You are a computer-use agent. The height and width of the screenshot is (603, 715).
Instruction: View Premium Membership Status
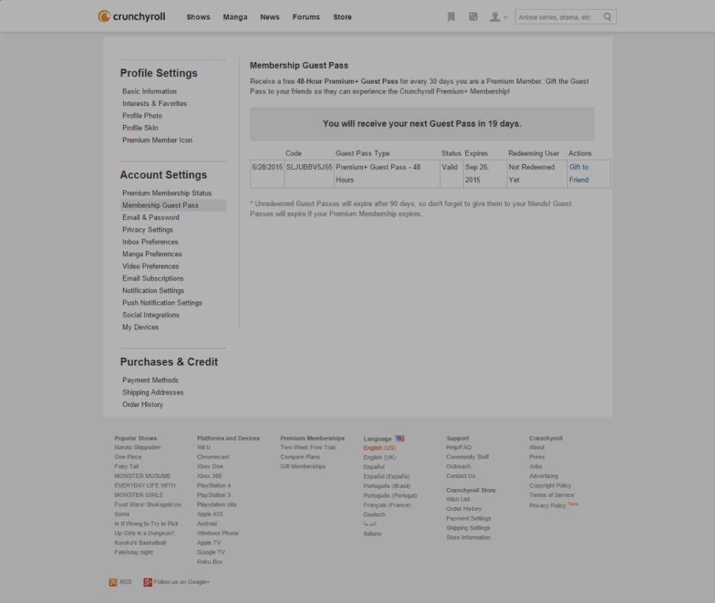click(x=167, y=193)
